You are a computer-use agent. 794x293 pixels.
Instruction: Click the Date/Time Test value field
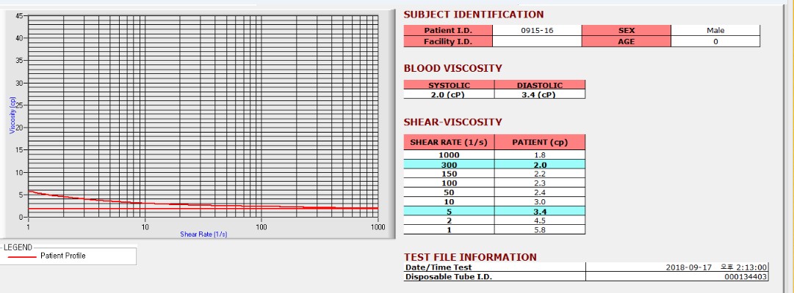pos(677,267)
